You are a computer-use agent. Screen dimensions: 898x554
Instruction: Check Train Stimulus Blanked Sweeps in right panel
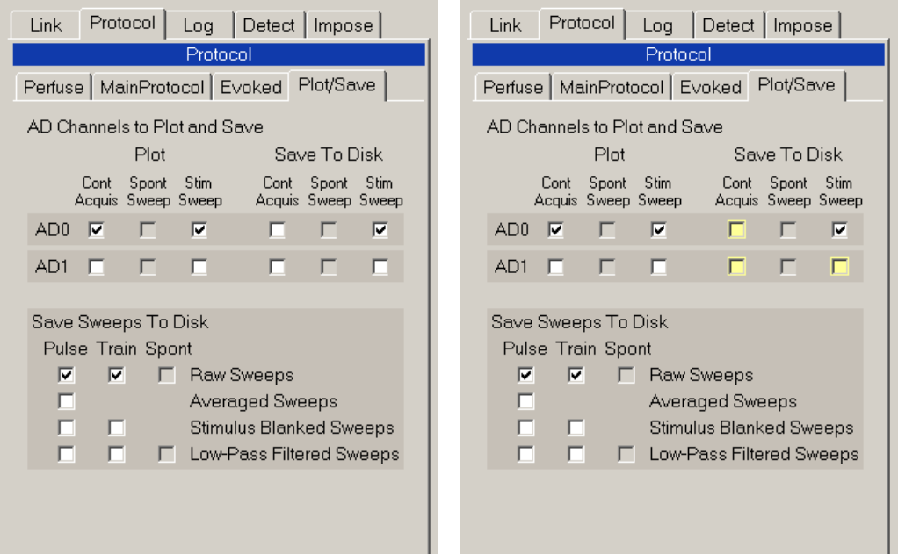(576, 428)
